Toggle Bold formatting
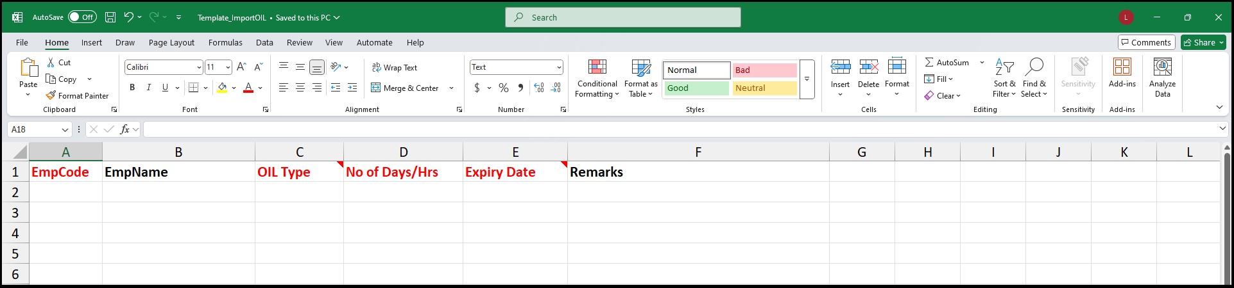Viewport: 1234px width, 288px height. click(132, 88)
